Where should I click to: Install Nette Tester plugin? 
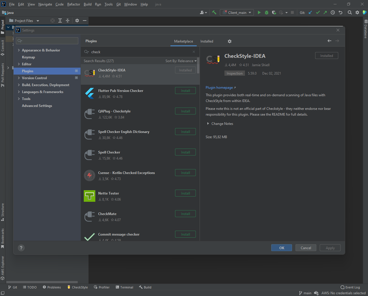click(x=185, y=193)
